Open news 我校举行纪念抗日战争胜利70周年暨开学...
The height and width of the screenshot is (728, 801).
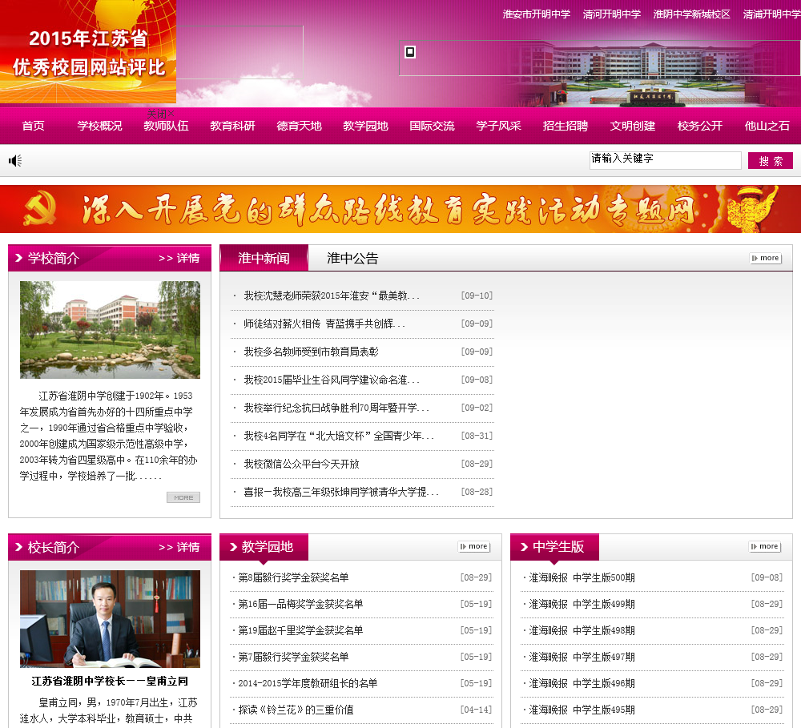(336, 408)
